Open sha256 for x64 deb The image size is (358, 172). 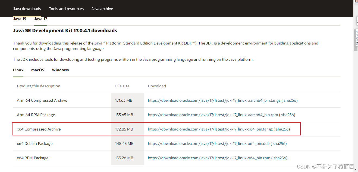279,144
